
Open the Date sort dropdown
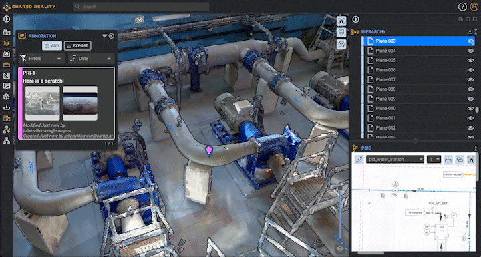pyautogui.click(x=91, y=59)
